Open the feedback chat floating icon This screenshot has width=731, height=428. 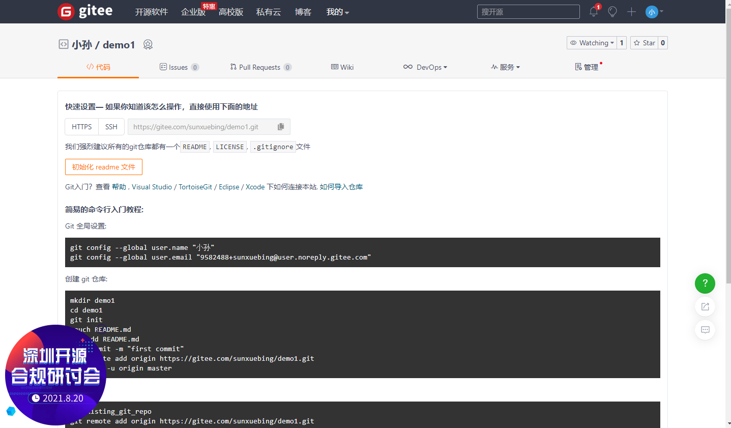[705, 330]
